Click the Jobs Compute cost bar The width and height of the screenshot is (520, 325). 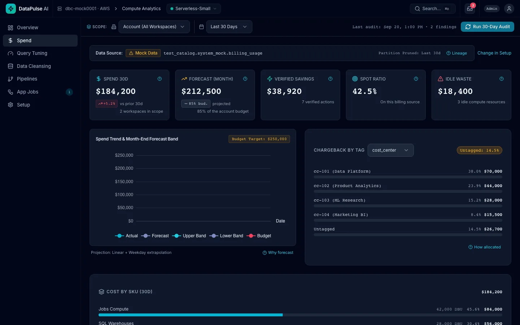click(x=300, y=315)
